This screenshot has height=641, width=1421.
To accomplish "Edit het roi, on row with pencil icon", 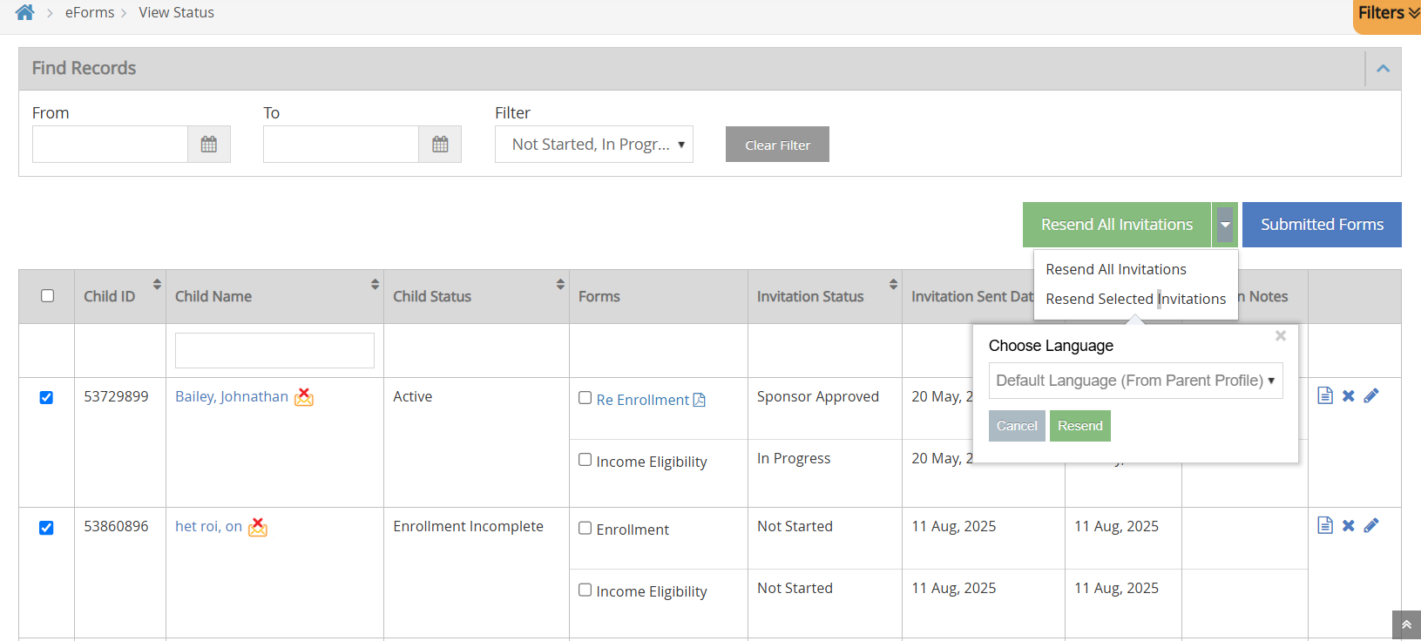I will pos(1371,525).
